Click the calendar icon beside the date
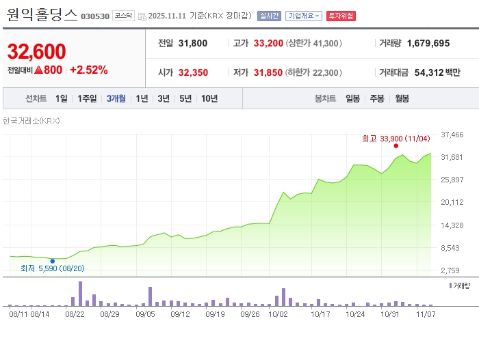Image resolution: width=479 pixels, height=349 pixels. pos(142,16)
